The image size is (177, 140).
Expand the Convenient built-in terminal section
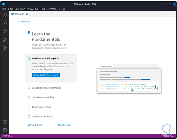tap(46, 88)
